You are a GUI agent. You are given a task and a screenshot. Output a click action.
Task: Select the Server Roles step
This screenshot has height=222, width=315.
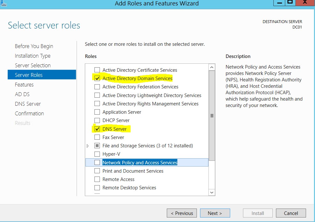tap(42, 75)
